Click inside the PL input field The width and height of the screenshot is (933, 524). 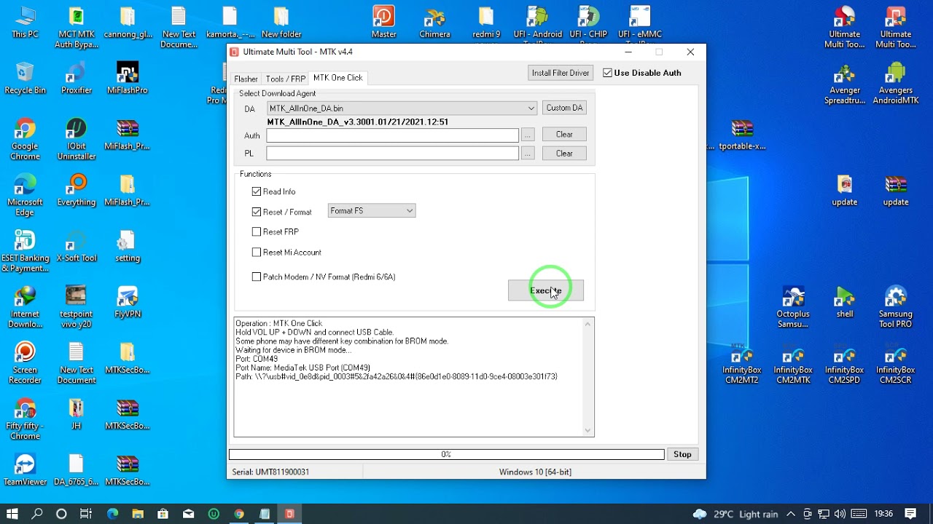click(392, 154)
